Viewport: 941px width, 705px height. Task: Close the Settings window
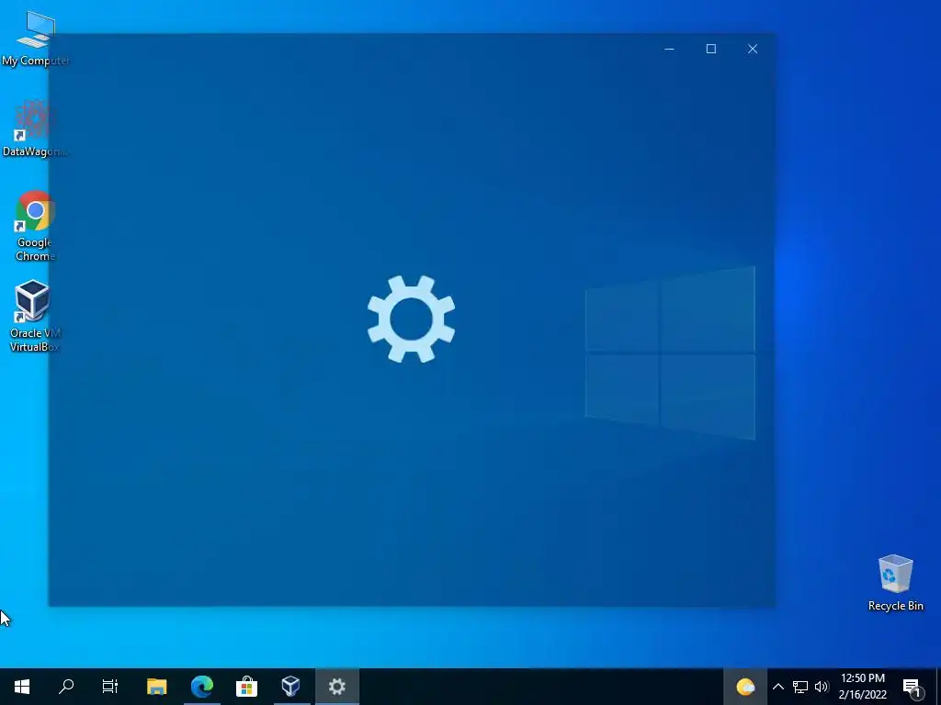tap(753, 50)
